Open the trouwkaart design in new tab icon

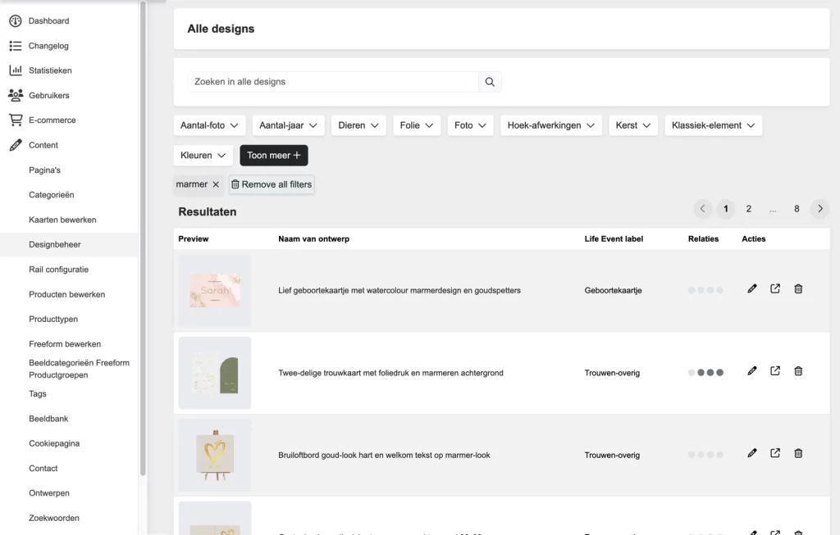pyautogui.click(x=774, y=370)
